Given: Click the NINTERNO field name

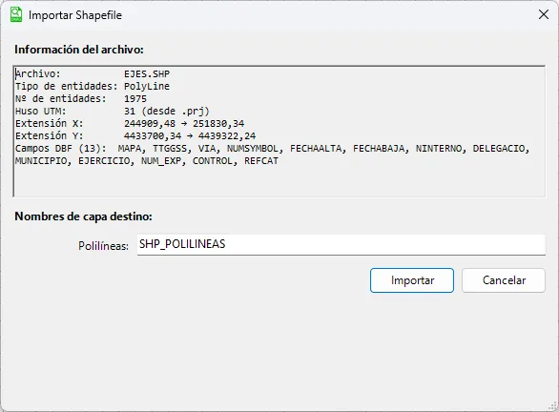Looking at the screenshot, I should click(439, 148).
